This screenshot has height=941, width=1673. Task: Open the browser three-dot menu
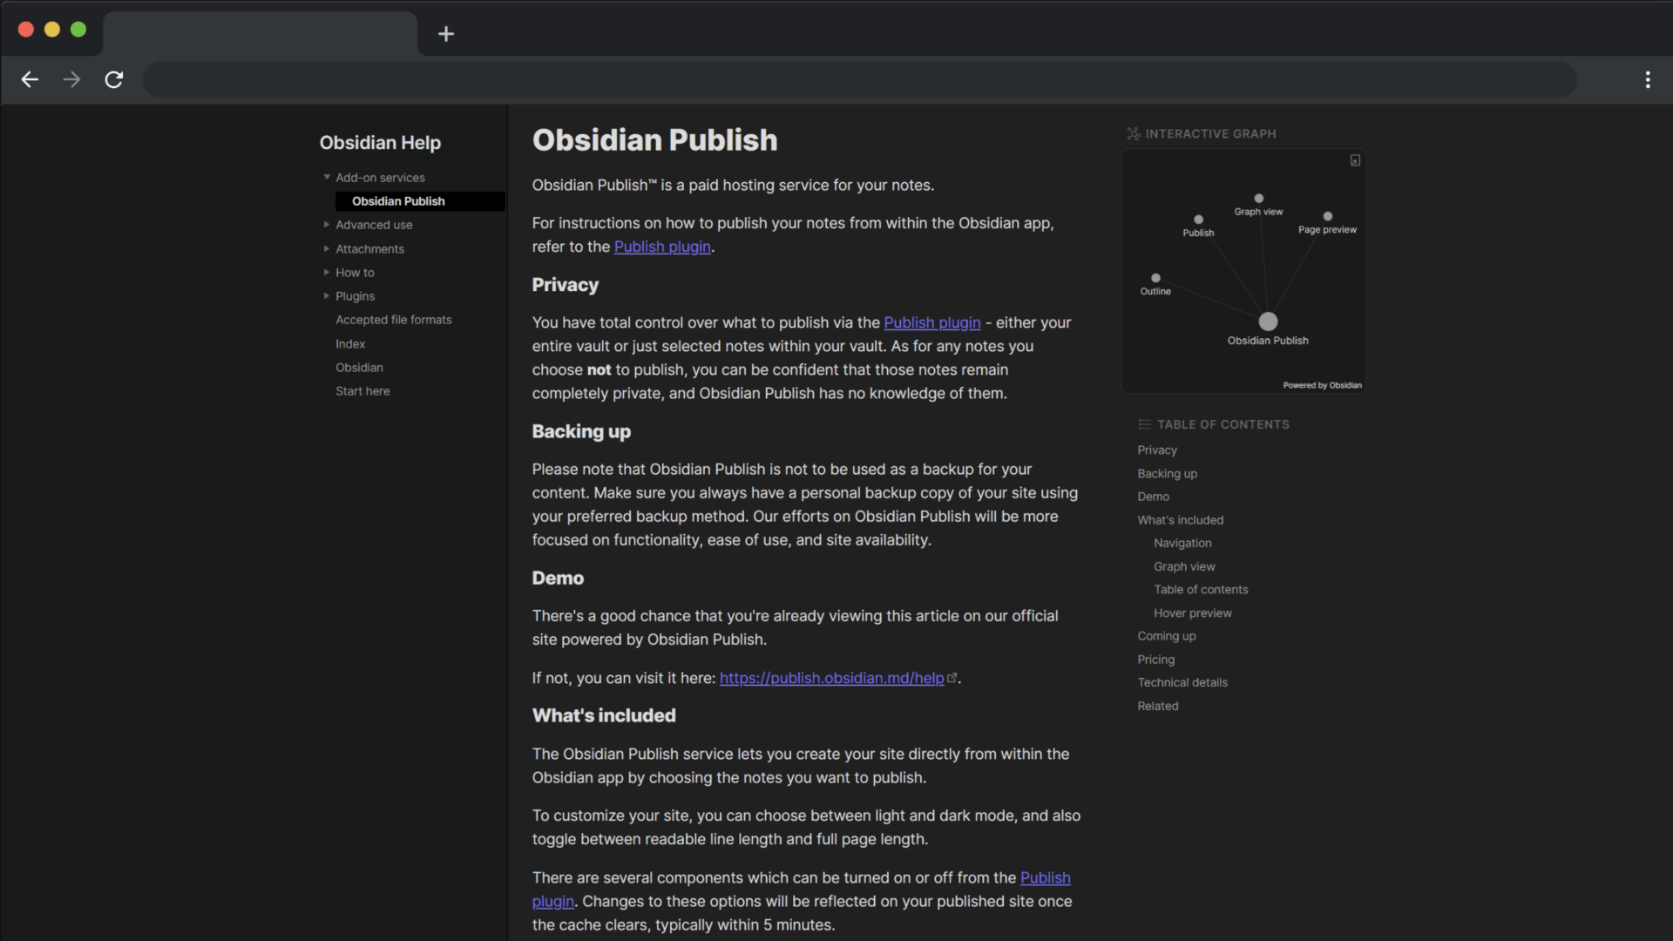pos(1647,80)
